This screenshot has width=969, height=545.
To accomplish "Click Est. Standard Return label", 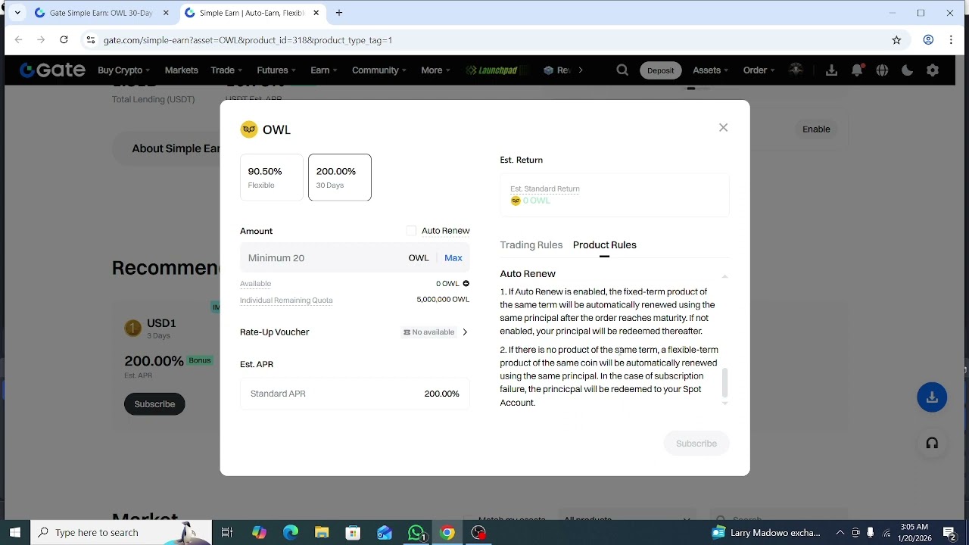I will coord(545,189).
